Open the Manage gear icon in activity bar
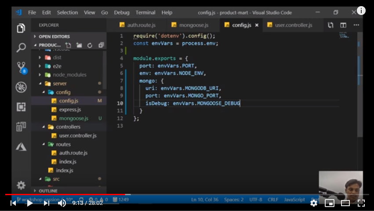 click(21, 185)
